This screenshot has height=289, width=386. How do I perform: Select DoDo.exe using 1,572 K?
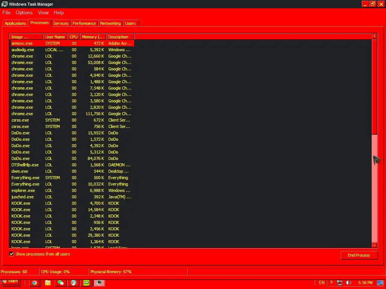[x=72, y=139]
